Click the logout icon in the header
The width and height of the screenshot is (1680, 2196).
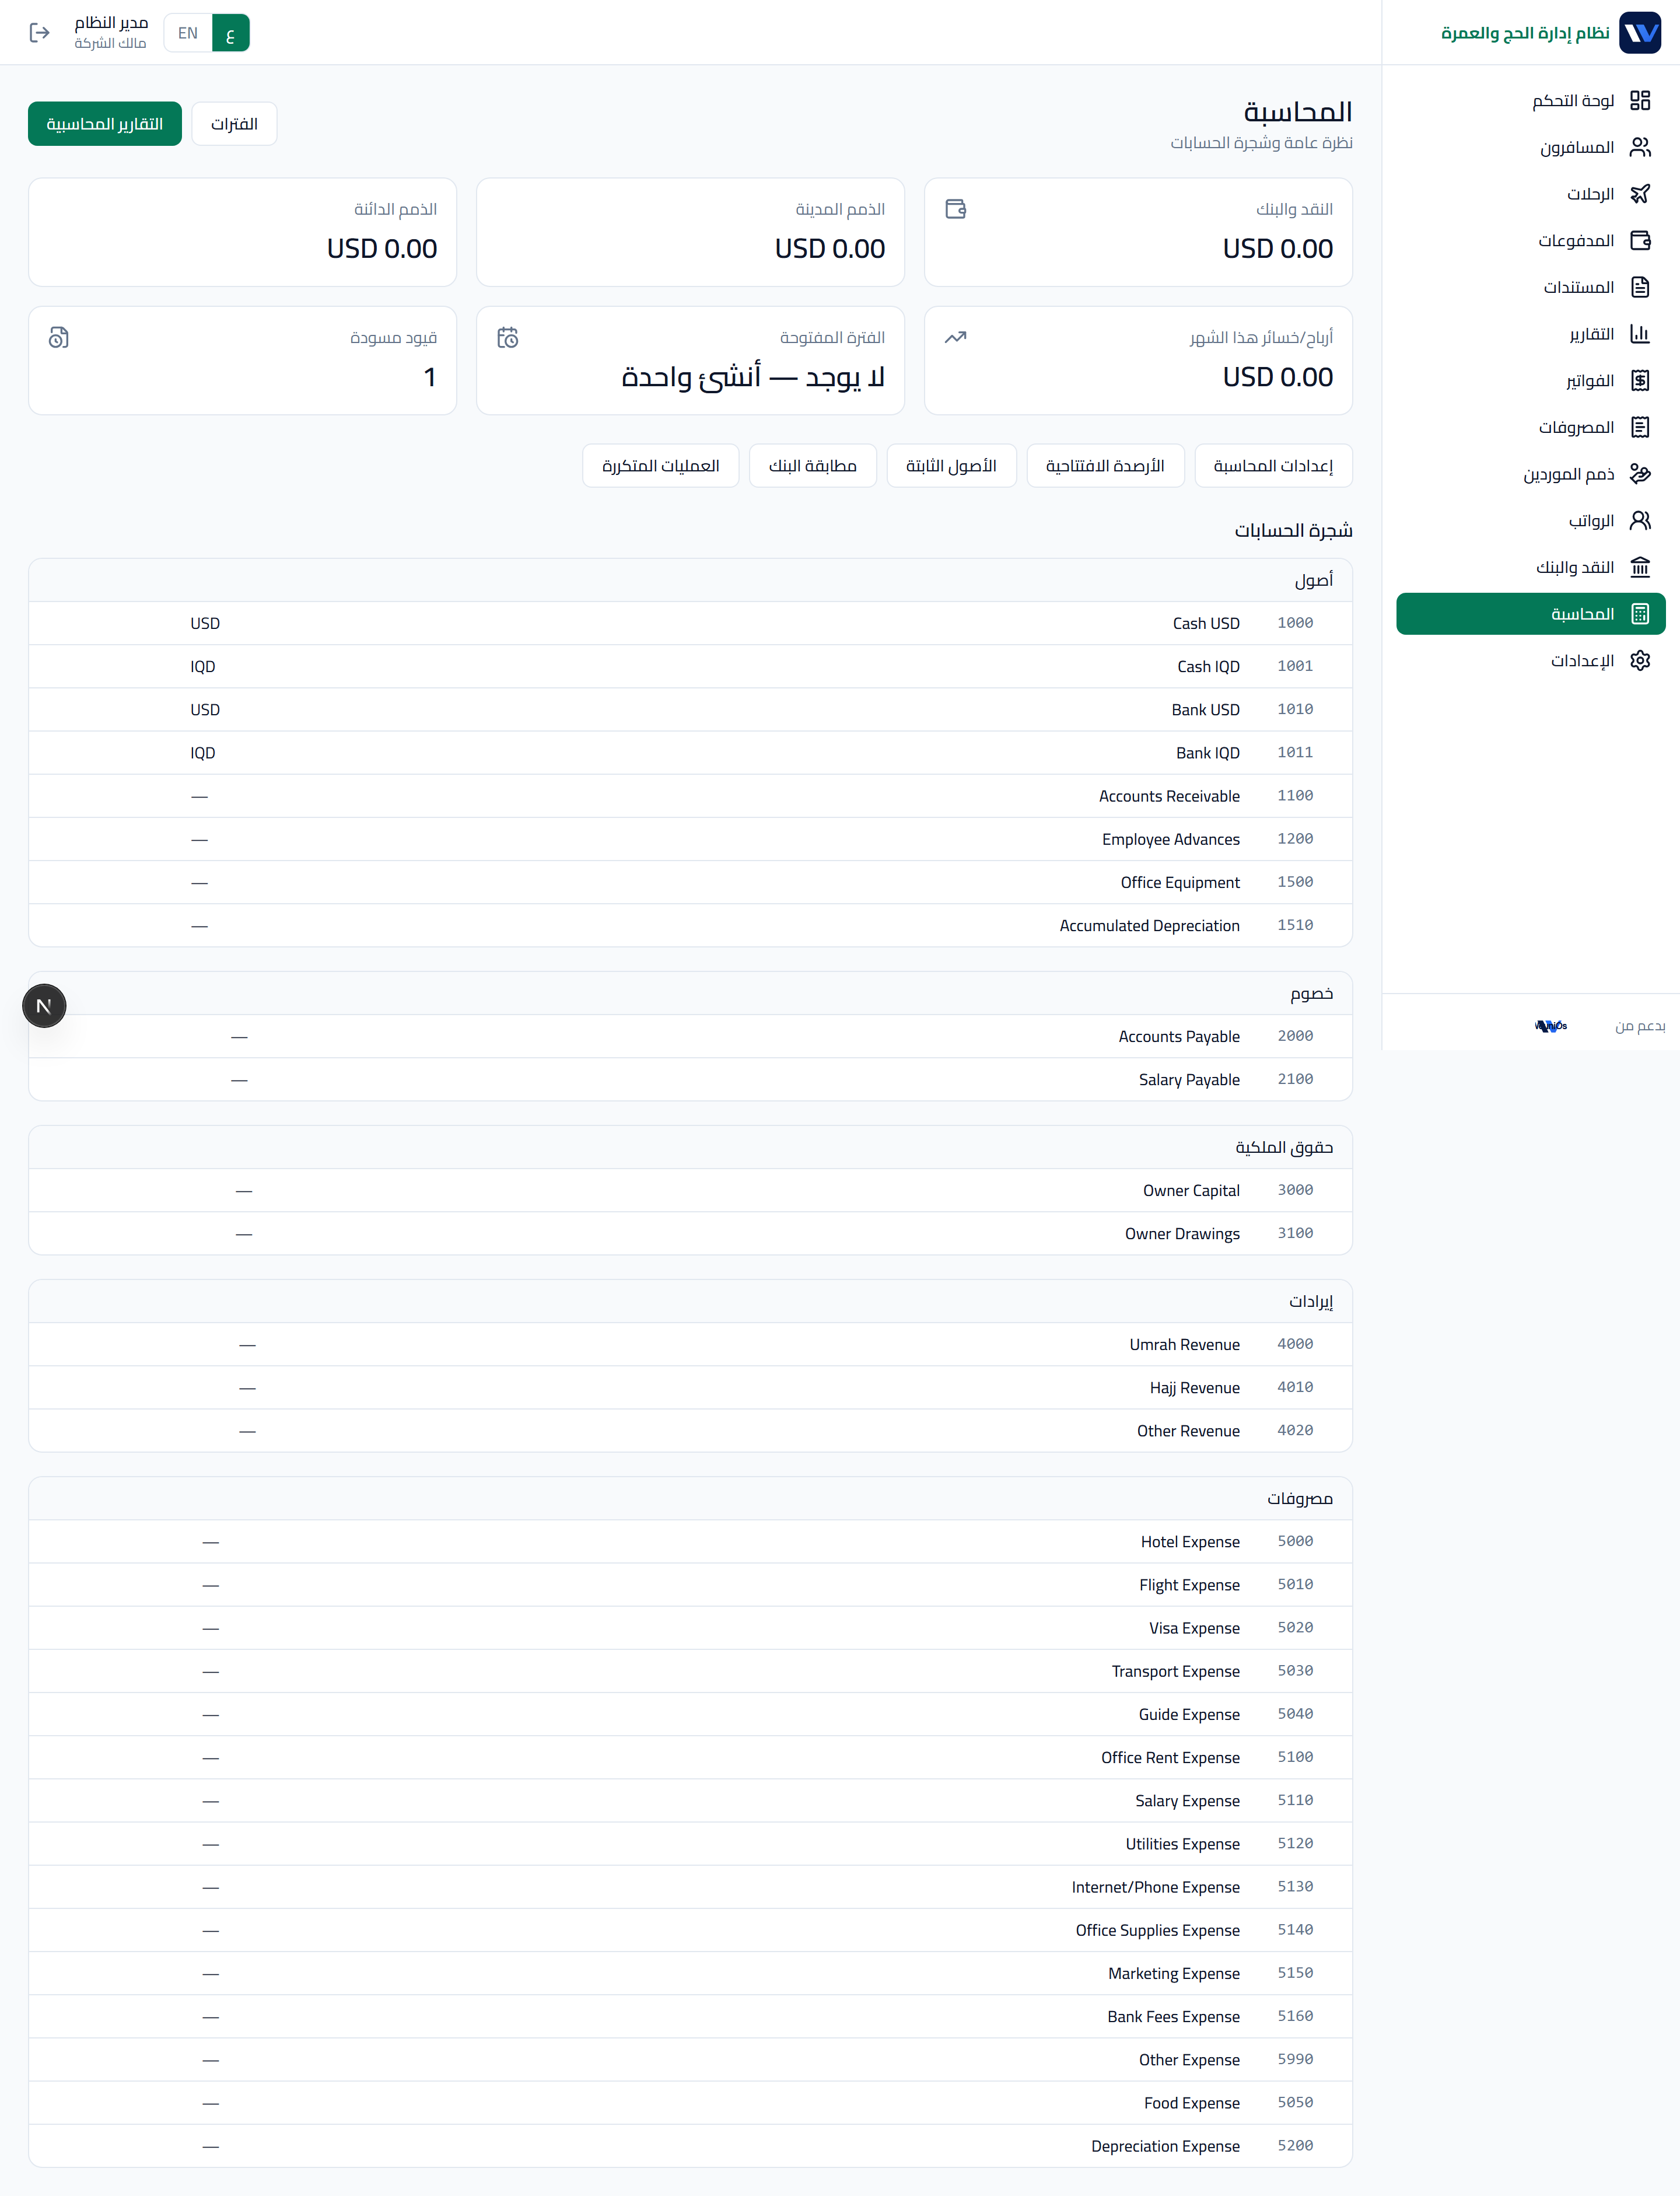click(x=40, y=33)
